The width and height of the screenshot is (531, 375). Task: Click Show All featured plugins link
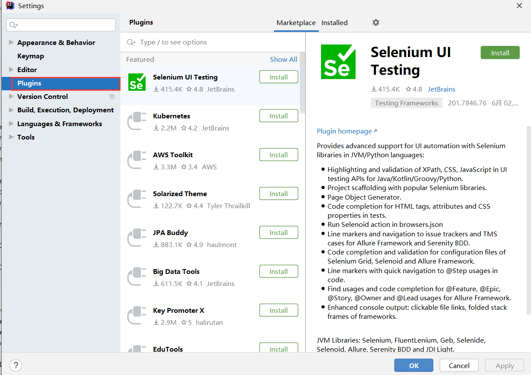pos(283,59)
